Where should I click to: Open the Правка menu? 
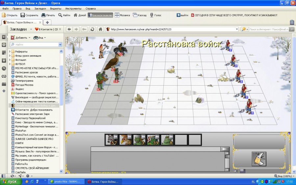click(17, 9)
